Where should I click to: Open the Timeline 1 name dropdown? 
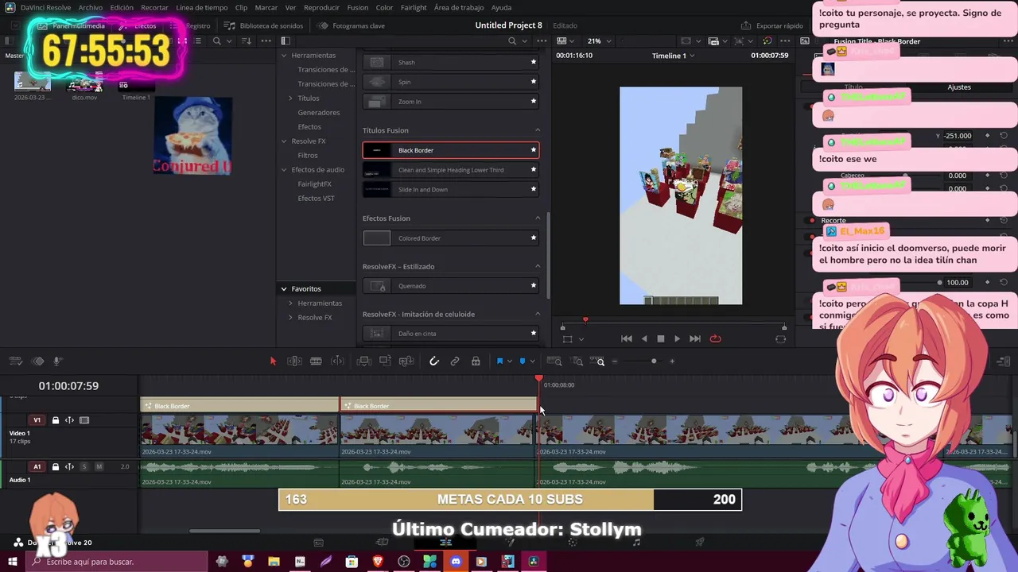point(674,56)
